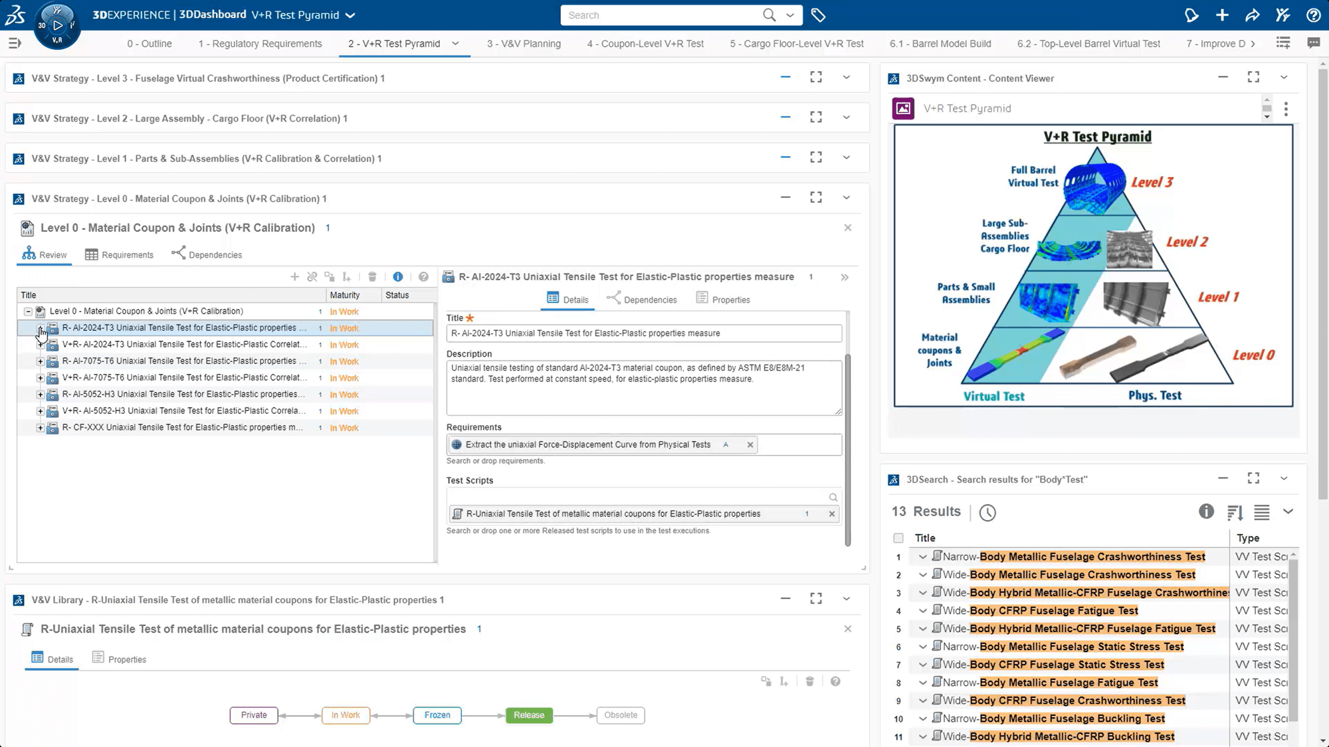This screenshot has width=1329, height=747.
Task: Open the Add (plus) menu in top bar
Action: pyautogui.click(x=1222, y=15)
